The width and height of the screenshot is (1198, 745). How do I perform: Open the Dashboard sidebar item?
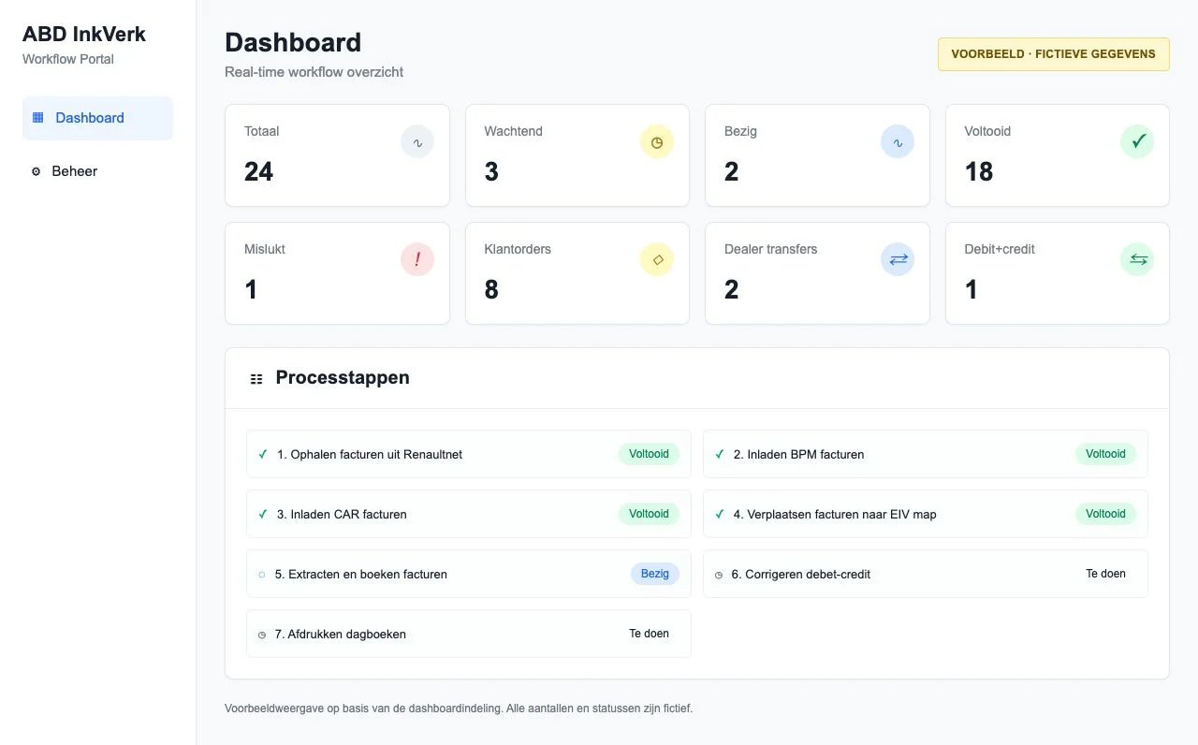coord(97,118)
